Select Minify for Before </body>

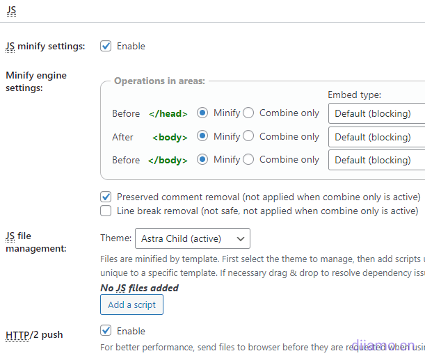[202, 159]
